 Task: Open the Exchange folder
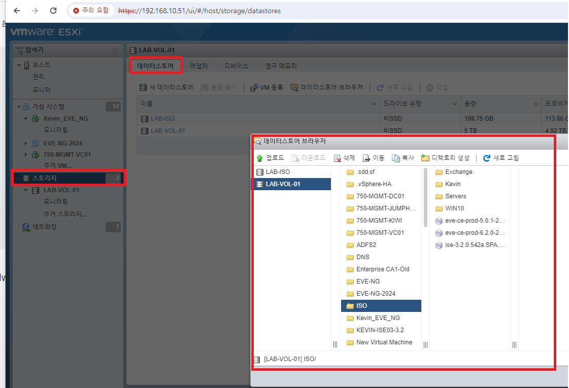[x=471, y=172]
